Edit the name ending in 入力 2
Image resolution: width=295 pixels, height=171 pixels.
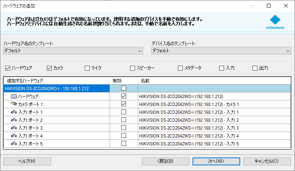[x=214, y=120]
